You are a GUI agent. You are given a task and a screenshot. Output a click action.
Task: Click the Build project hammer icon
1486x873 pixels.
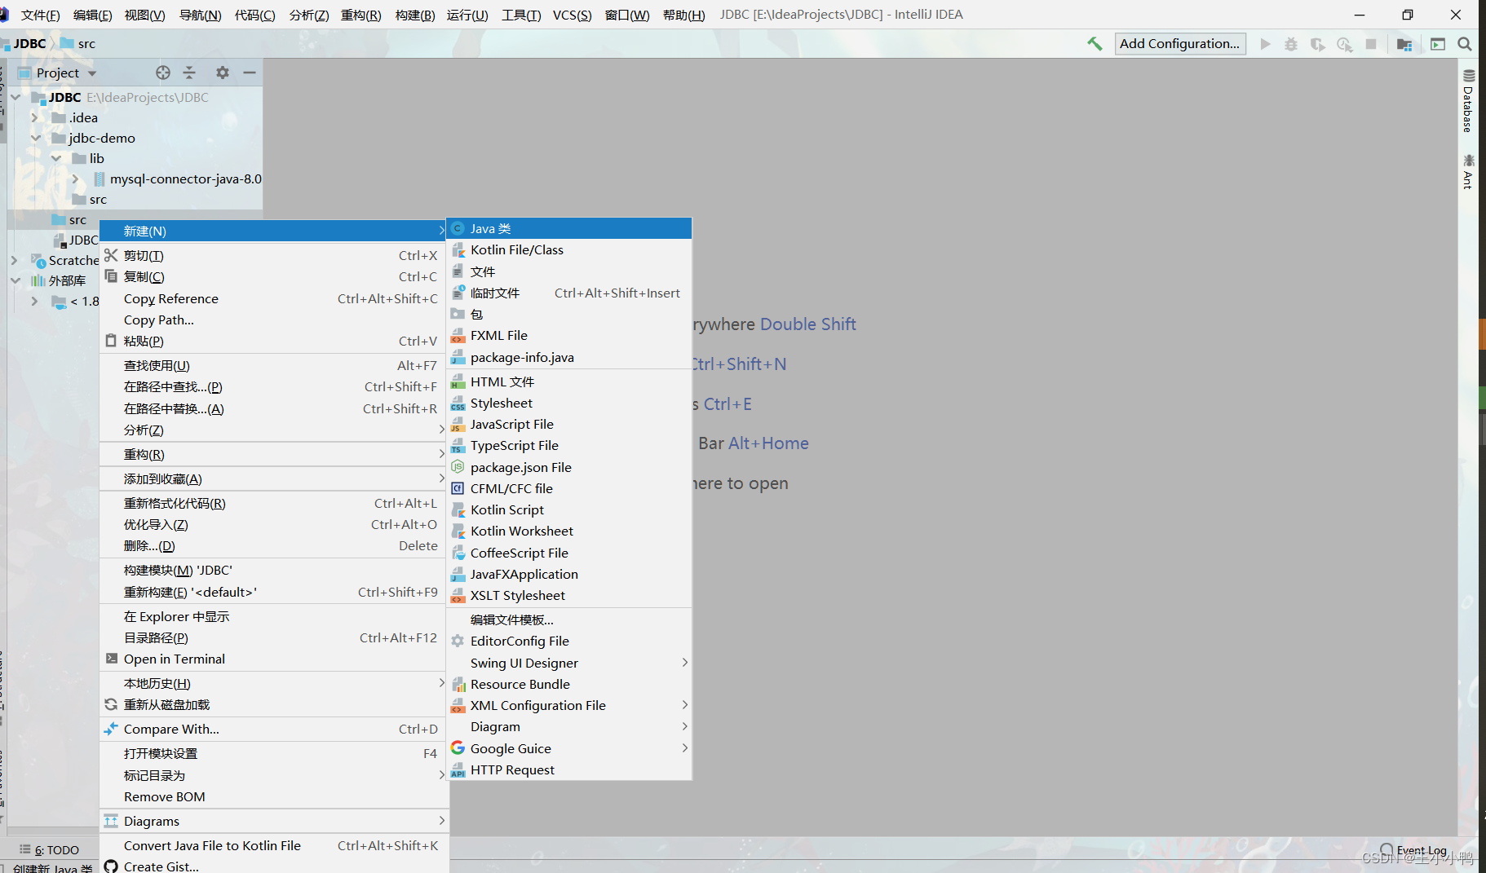(x=1095, y=44)
